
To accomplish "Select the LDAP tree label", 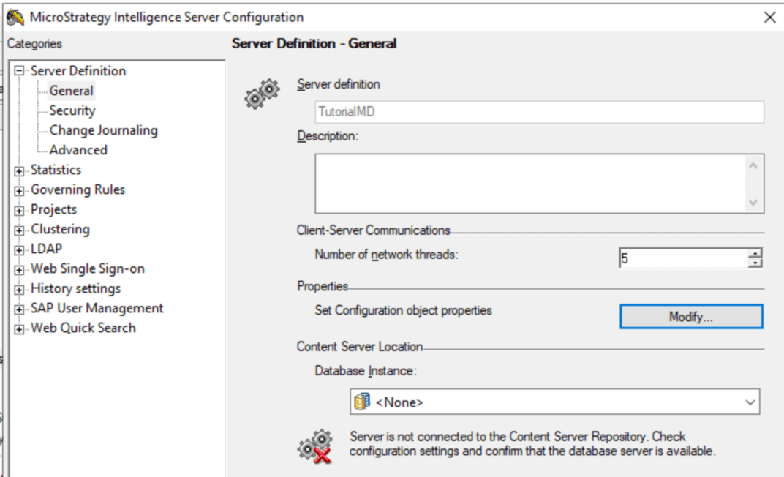I will (47, 249).
